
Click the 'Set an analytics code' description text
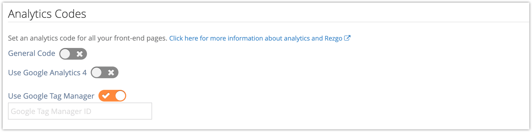88,38
